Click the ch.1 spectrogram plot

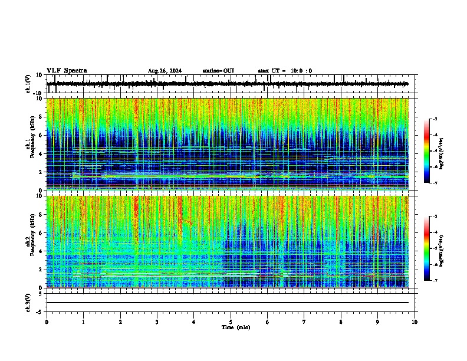pyautogui.click(x=228, y=144)
